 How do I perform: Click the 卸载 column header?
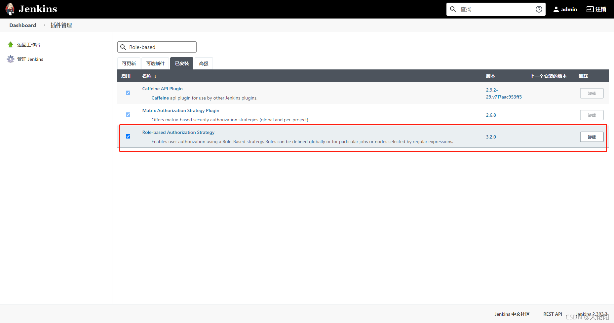[583, 76]
